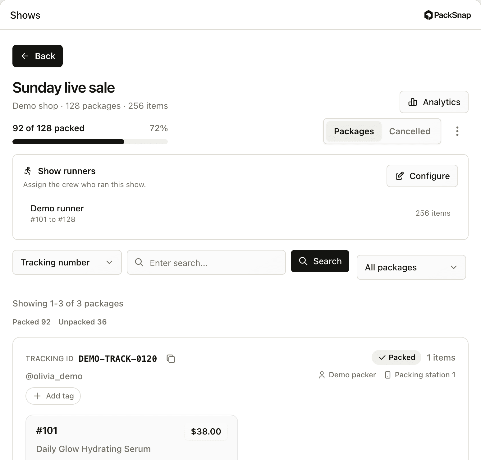
Task: Click the Demo packer person icon
Action: click(322, 375)
